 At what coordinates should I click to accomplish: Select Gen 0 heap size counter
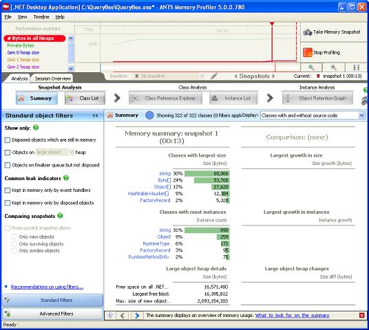pyautogui.click(x=23, y=52)
